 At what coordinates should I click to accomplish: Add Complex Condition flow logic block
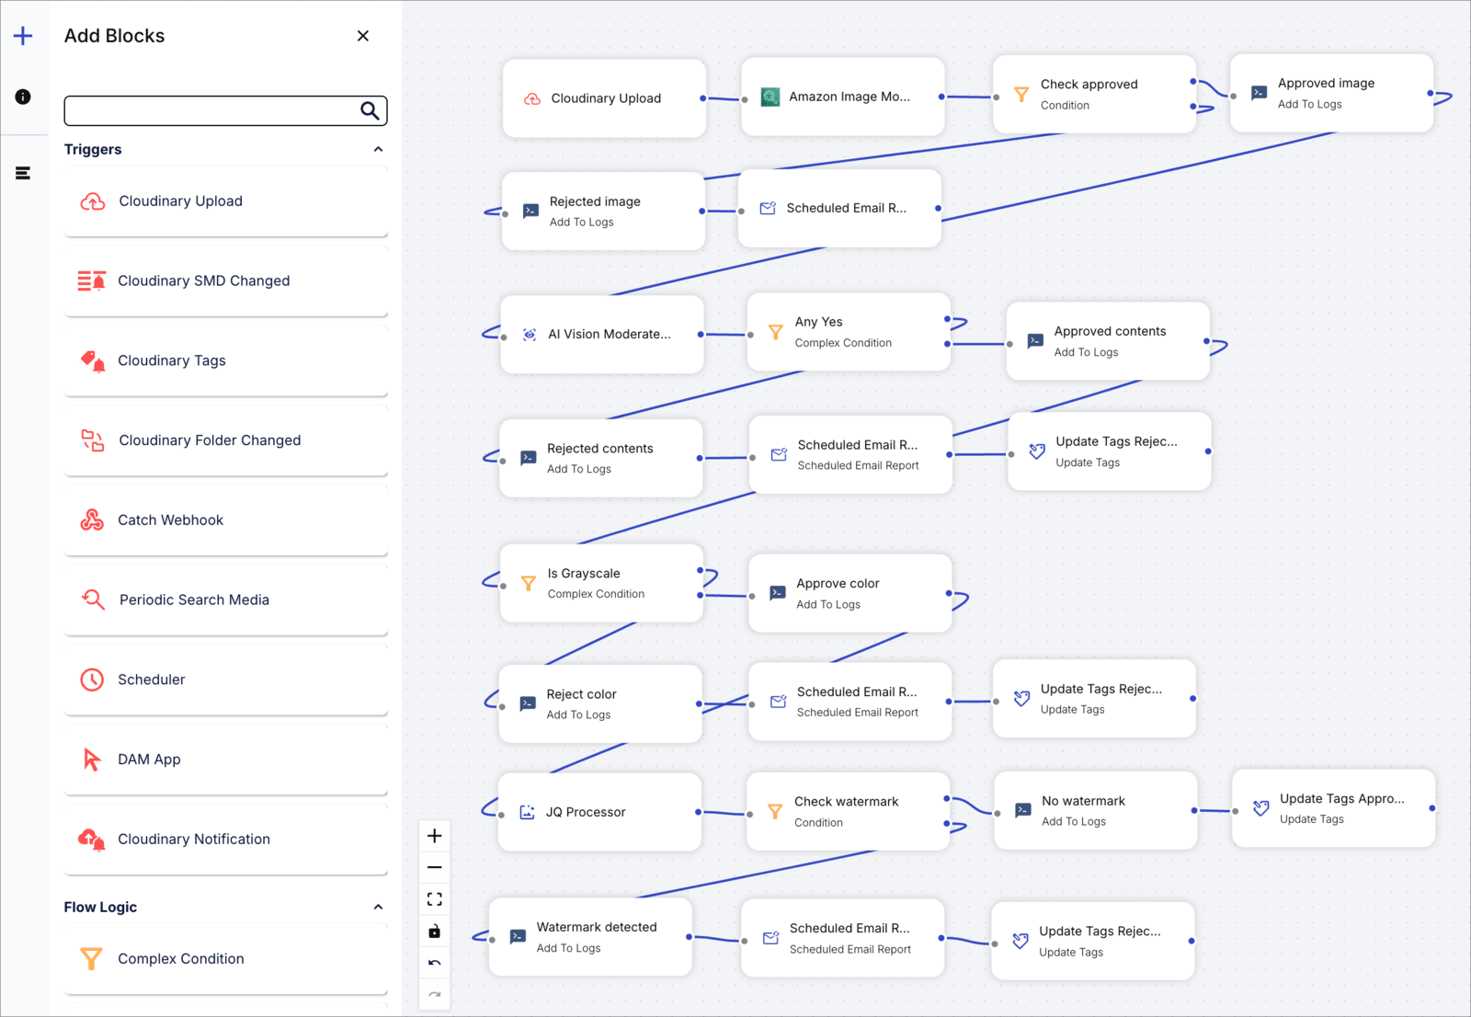coord(225,959)
